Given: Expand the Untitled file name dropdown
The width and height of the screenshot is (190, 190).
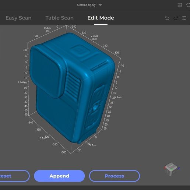Looking at the screenshot, I should coord(100,5).
